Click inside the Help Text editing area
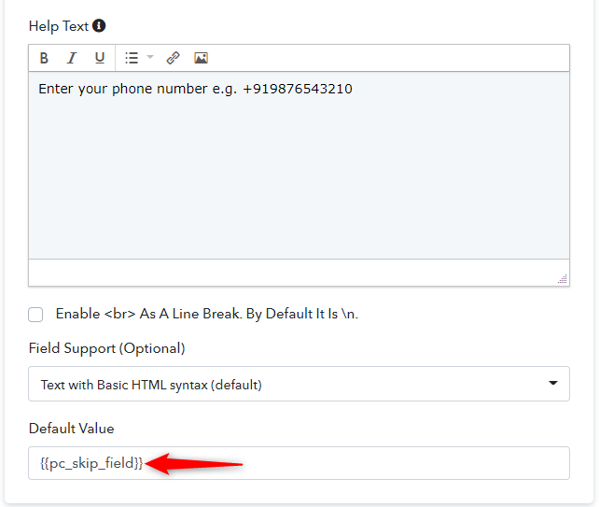The image size is (599, 507). tap(299, 165)
